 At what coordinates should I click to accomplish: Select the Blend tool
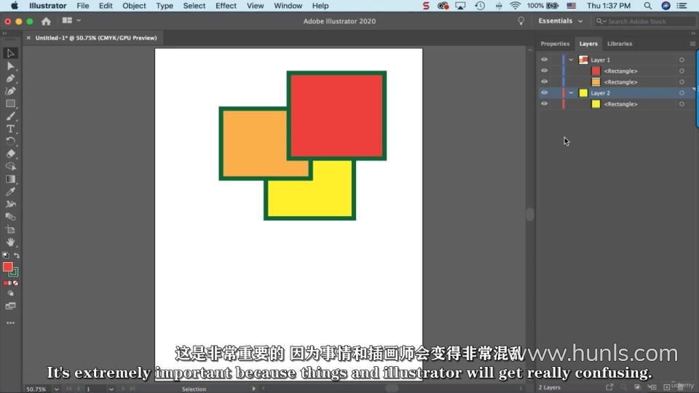10,217
